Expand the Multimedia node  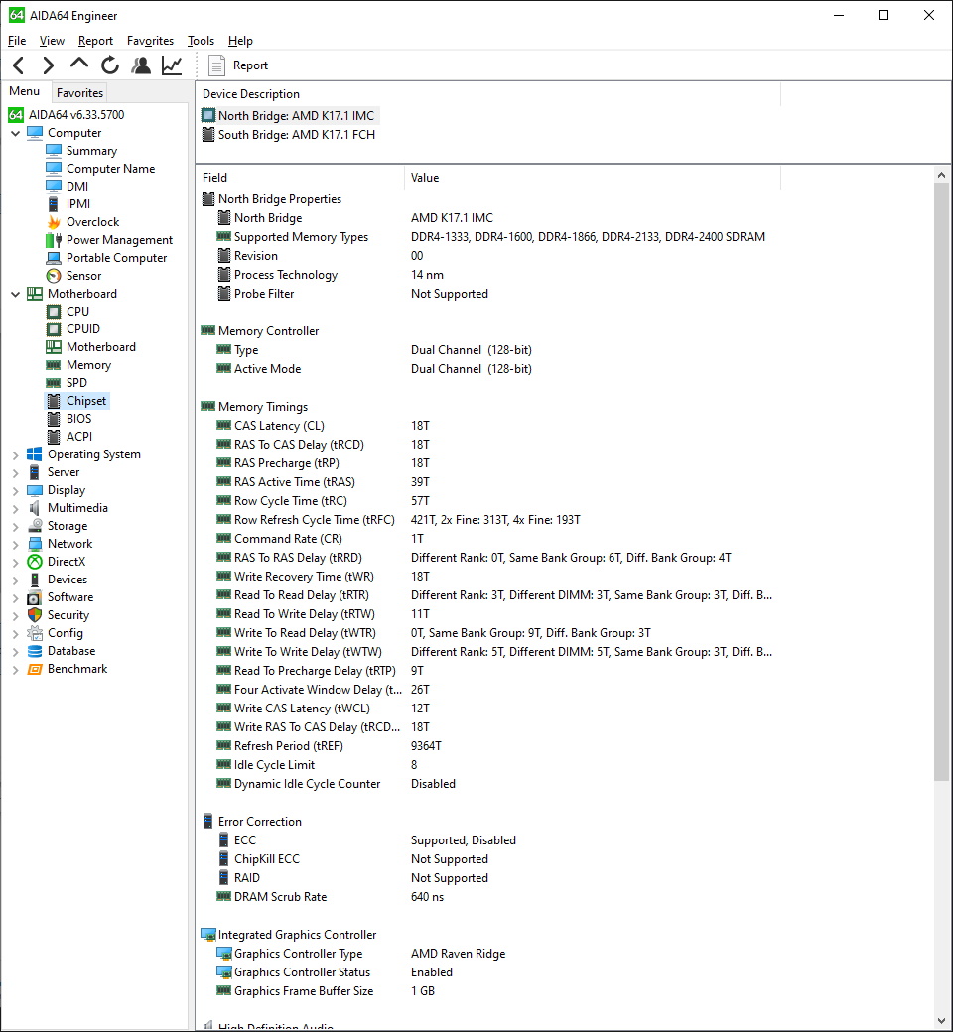click(15, 508)
